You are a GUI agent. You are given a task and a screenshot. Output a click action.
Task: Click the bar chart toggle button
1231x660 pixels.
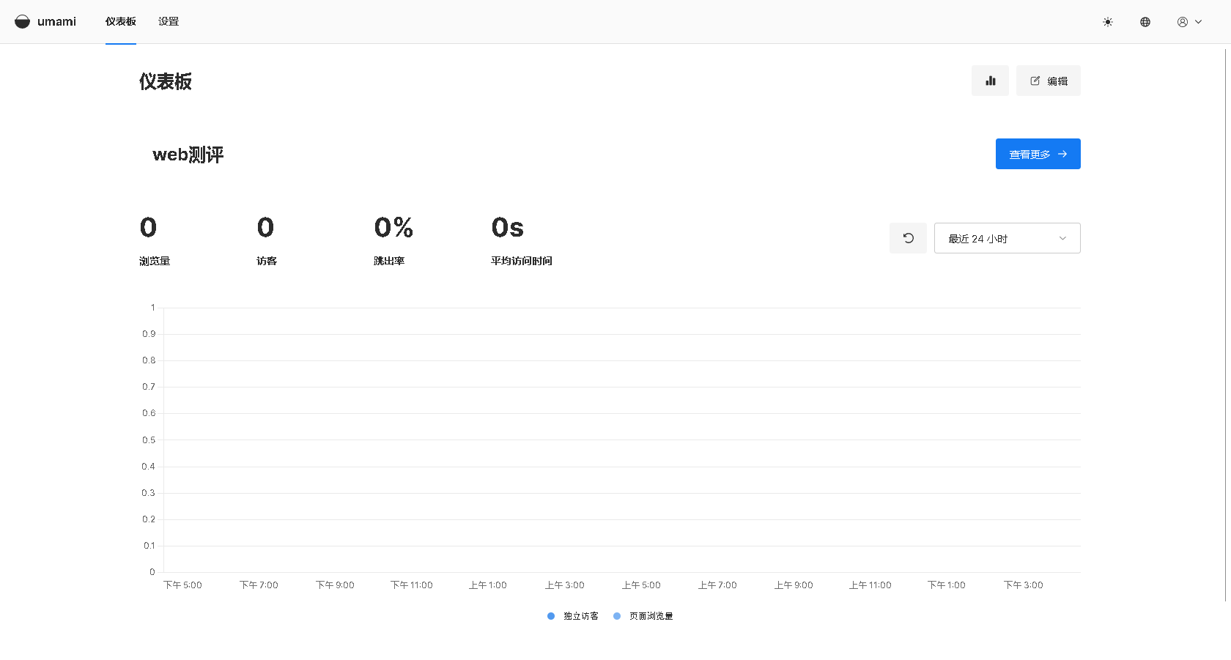990,81
